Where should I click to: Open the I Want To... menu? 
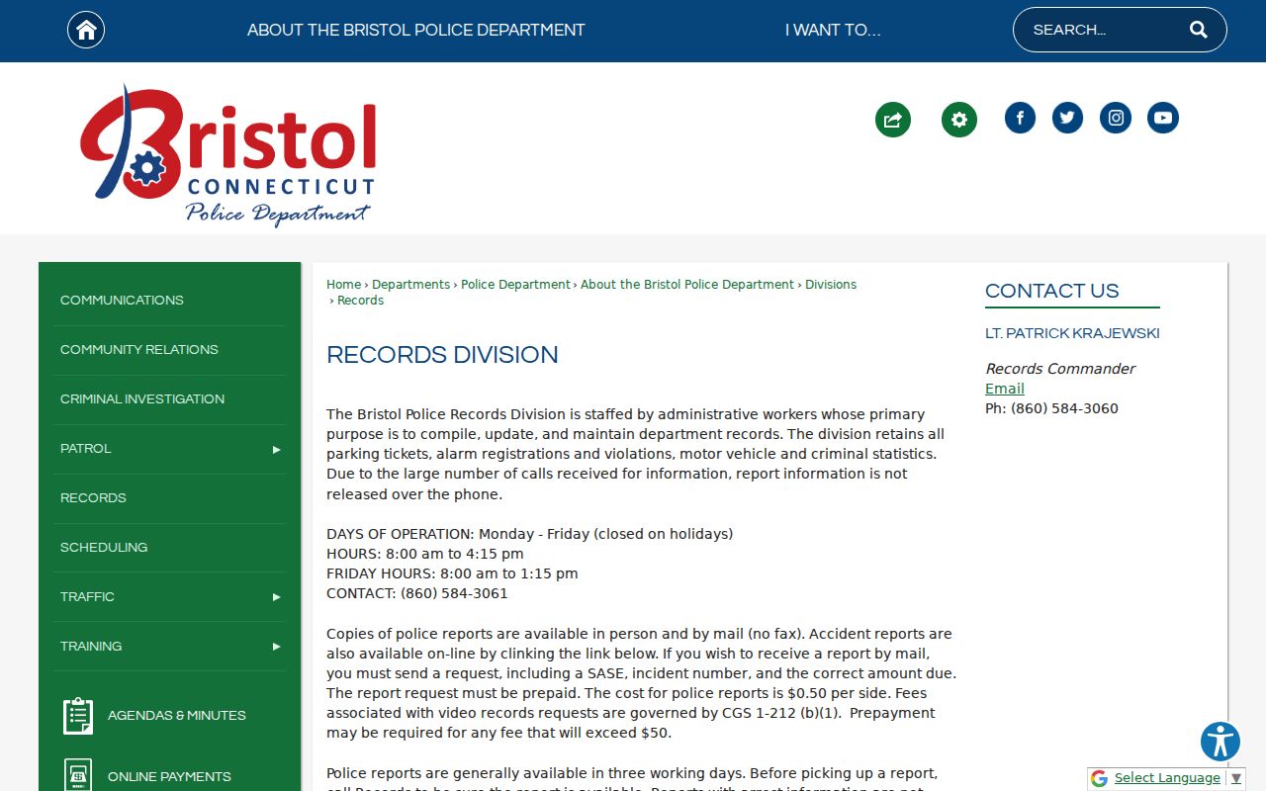(x=833, y=30)
